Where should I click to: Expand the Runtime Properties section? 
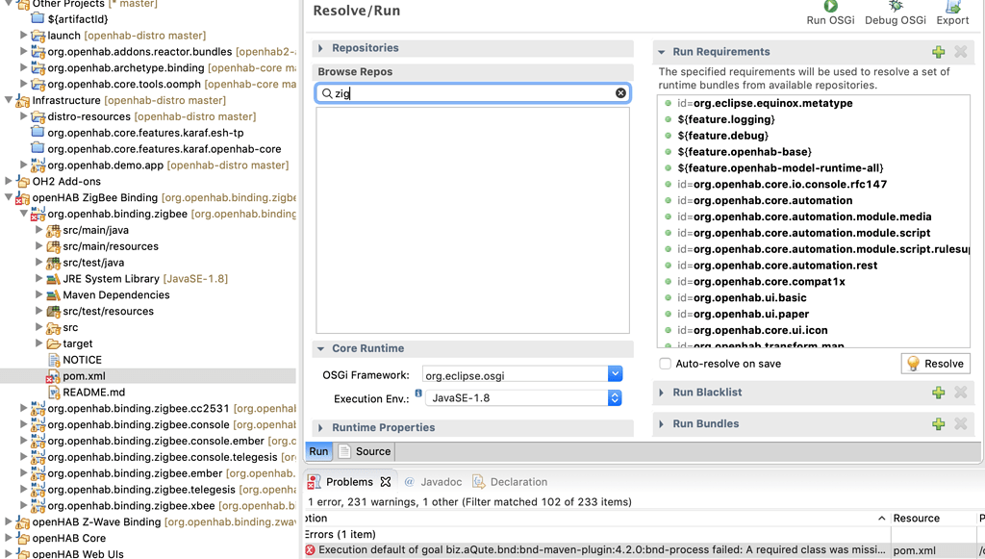(320, 428)
